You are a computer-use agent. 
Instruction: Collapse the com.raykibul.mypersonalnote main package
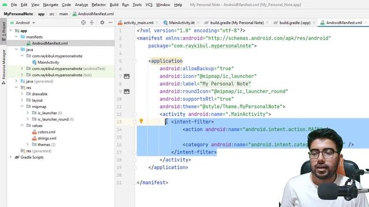pos(22,56)
